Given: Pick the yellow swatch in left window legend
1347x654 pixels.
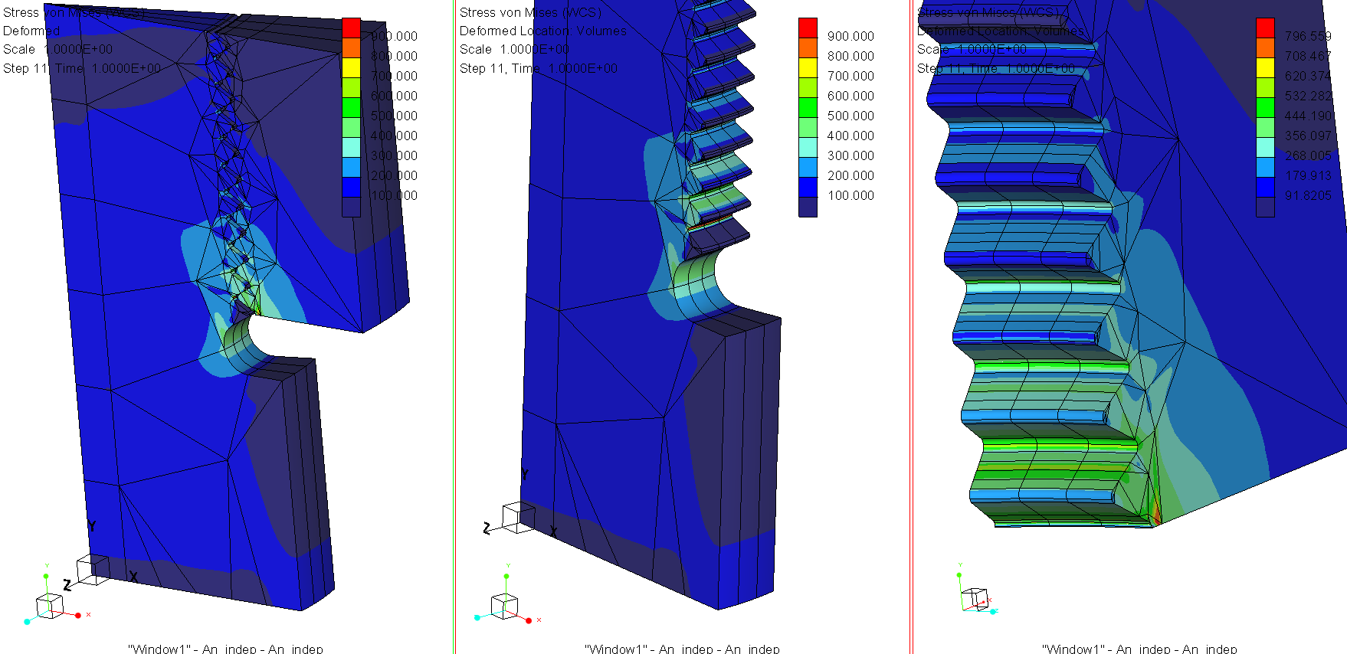Looking at the screenshot, I should coord(351,67).
